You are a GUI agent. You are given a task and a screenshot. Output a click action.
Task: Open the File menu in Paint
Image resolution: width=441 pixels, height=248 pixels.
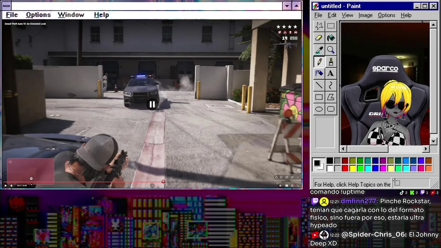click(x=318, y=15)
